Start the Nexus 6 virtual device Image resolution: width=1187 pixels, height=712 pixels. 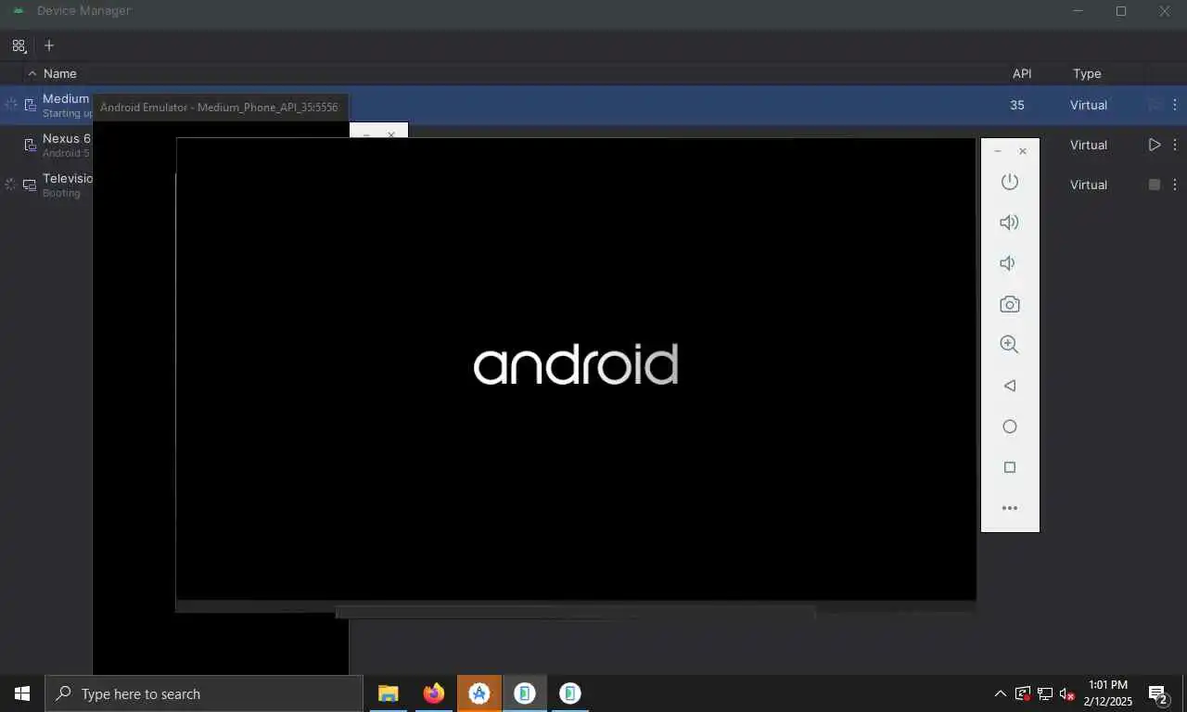(1155, 145)
